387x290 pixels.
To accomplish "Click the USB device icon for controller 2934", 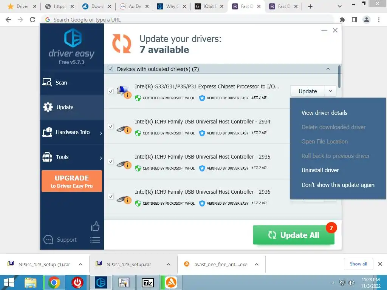I will point(124,129).
